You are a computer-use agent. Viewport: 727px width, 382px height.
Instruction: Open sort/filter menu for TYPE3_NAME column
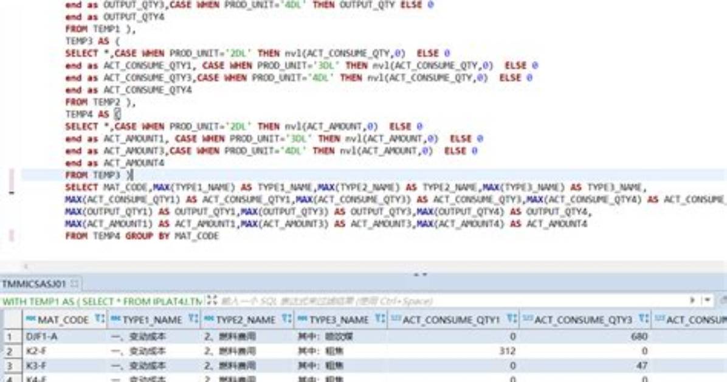point(380,319)
